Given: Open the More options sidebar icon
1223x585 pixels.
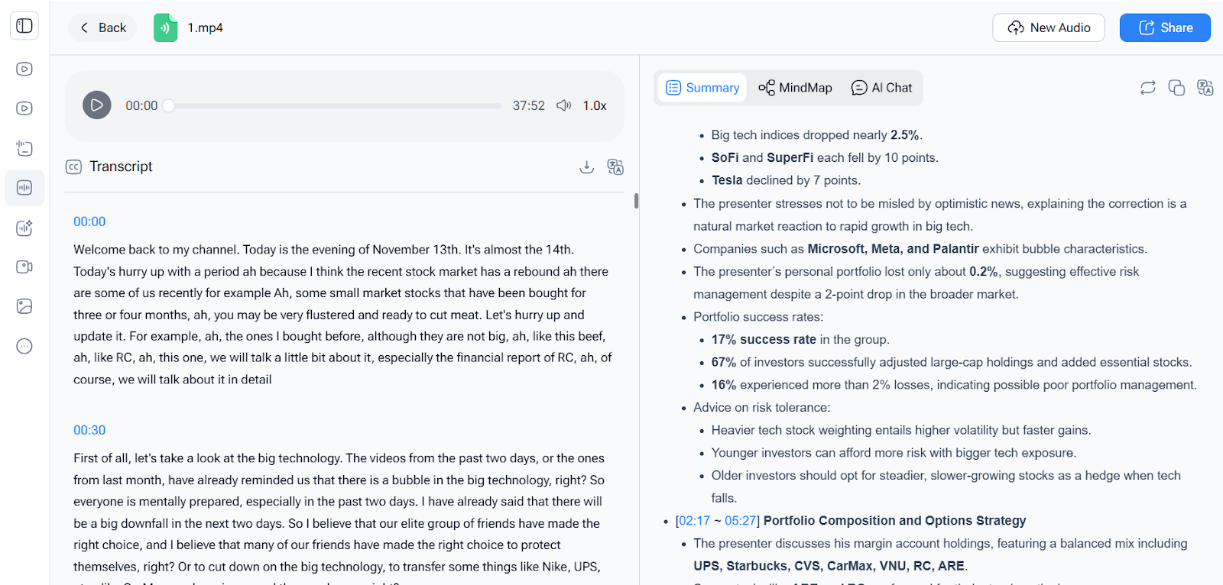Looking at the screenshot, I should [24, 347].
